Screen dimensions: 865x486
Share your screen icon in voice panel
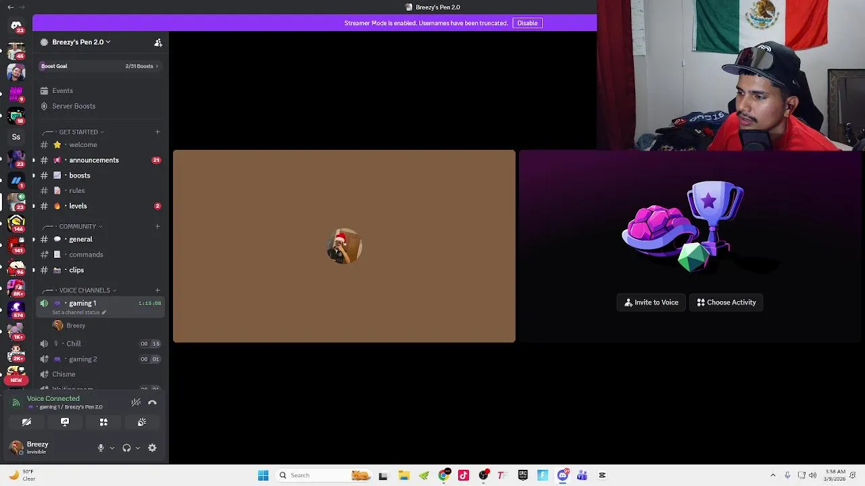point(65,422)
